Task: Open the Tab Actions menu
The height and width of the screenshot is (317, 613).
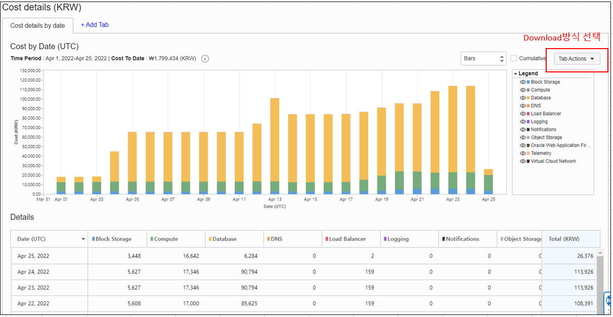Action: 577,59
